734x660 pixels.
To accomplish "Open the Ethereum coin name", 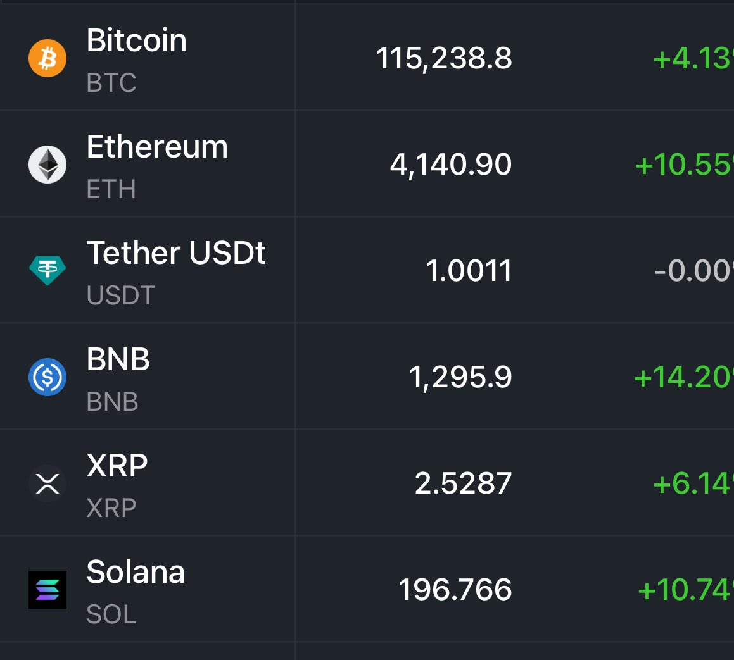I will (156, 147).
